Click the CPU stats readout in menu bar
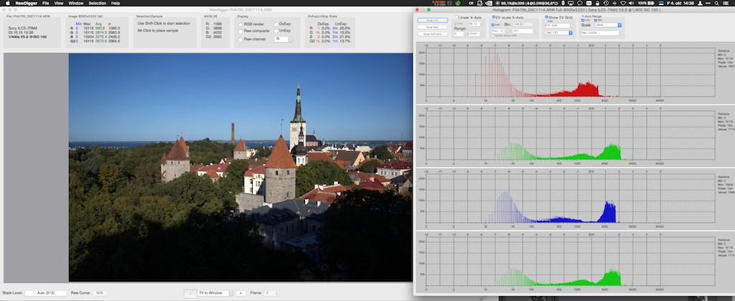 (x=528, y=3)
